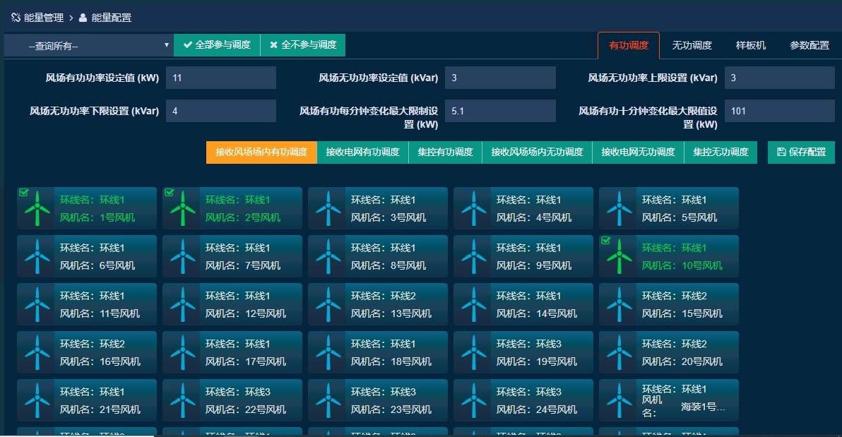The width and height of the screenshot is (842, 437).
Task: Select the turbine icon for 3号风机
Action: point(327,208)
